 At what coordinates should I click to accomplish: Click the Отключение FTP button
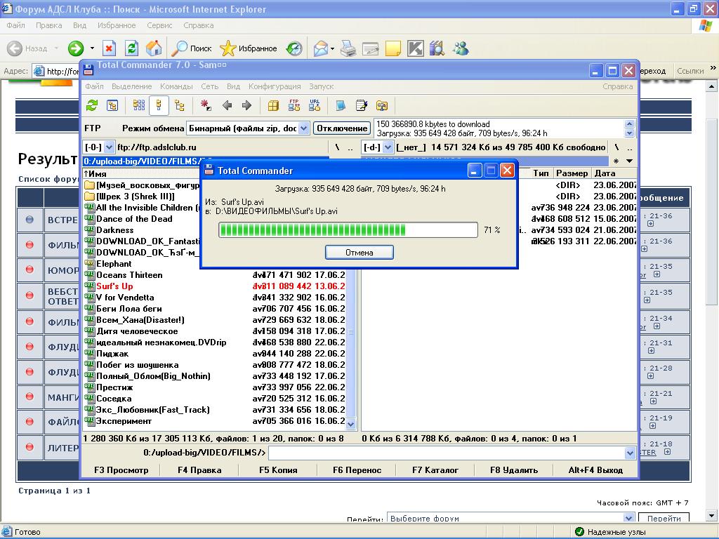click(342, 128)
